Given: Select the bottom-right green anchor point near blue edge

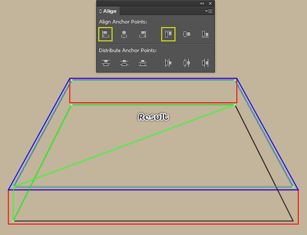Looking at the screenshot, I should coord(293,187).
